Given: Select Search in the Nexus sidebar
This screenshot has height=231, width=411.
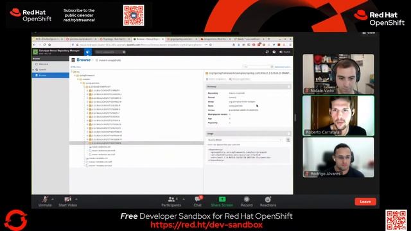Looking at the screenshot, I should [x=42, y=70].
